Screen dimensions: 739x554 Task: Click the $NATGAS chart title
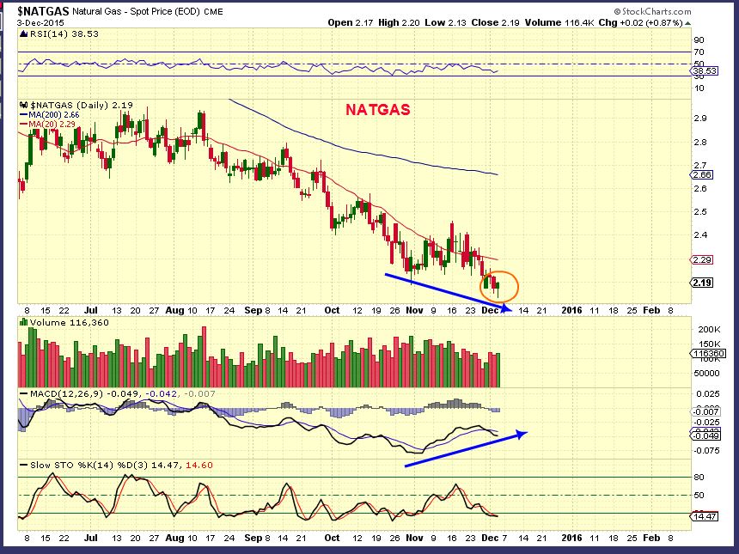tap(39, 11)
